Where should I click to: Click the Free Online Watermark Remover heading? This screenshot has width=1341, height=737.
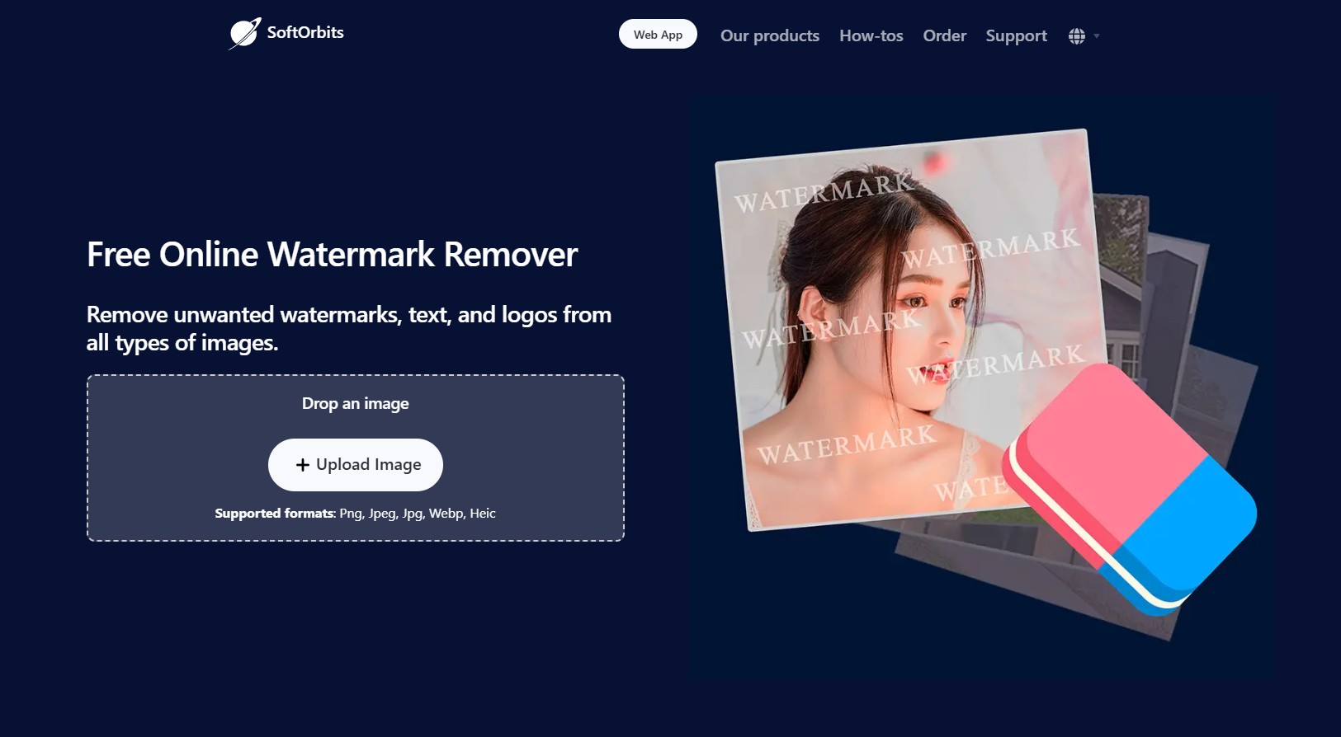(x=332, y=255)
